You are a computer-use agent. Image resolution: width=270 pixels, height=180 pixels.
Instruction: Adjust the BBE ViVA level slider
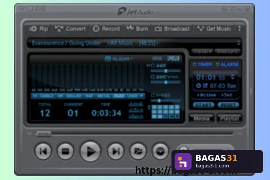[x=166, y=82]
